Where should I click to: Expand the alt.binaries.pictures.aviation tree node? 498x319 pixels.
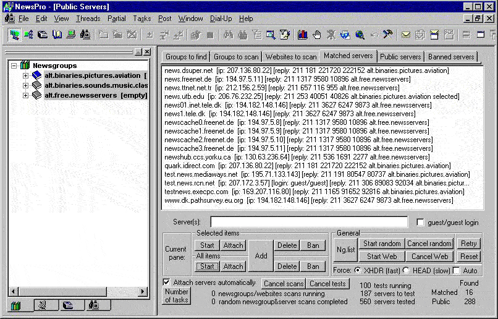click(x=26, y=75)
